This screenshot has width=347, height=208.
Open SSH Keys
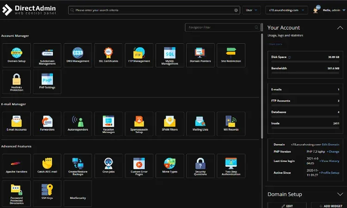pos(47,193)
